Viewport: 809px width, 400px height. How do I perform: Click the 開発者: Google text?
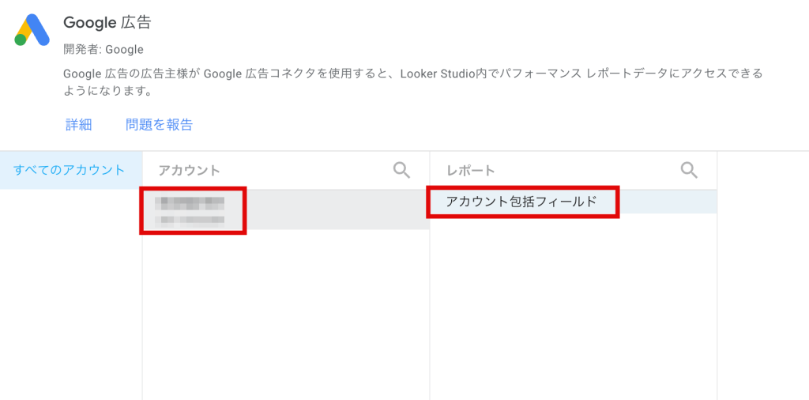pyautogui.click(x=103, y=50)
